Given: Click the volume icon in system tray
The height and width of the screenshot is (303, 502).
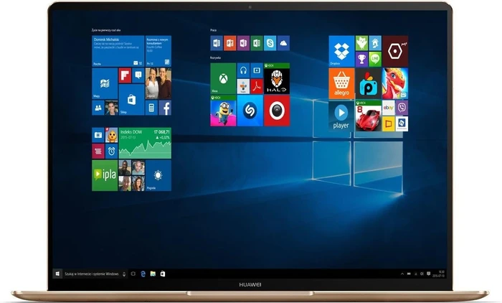Looking at the screenshot, I should [422, 274].
